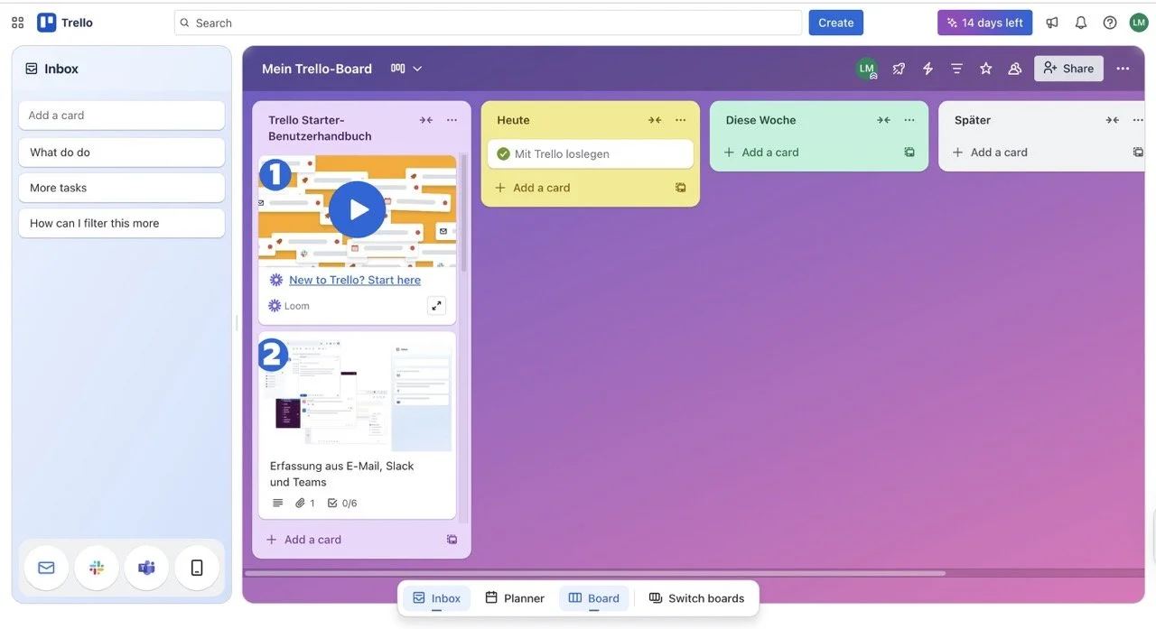Switch to the Planner tab
Screen dimensions: 1156x629
[x=515, y=598]
